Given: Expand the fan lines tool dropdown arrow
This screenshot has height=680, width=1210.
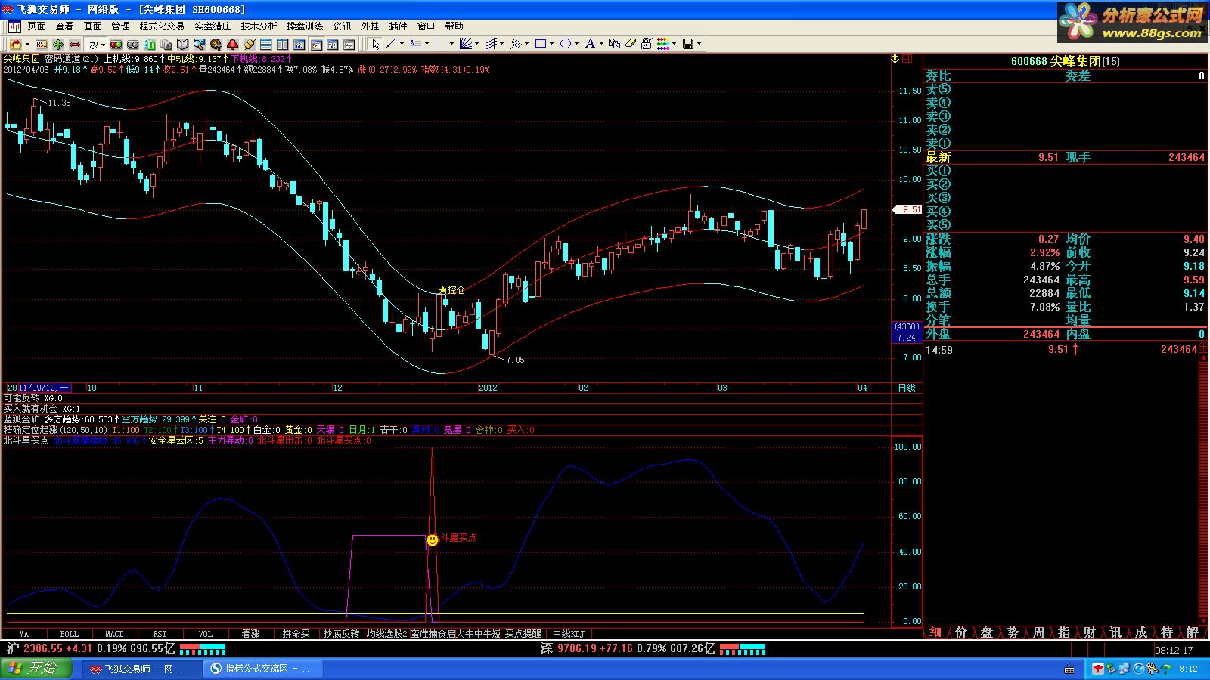Looking at the screenshot, I should [x=476, y=44].
